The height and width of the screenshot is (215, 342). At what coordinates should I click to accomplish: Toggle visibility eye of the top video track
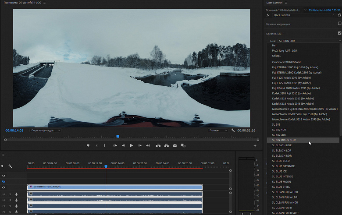[4, 176]
